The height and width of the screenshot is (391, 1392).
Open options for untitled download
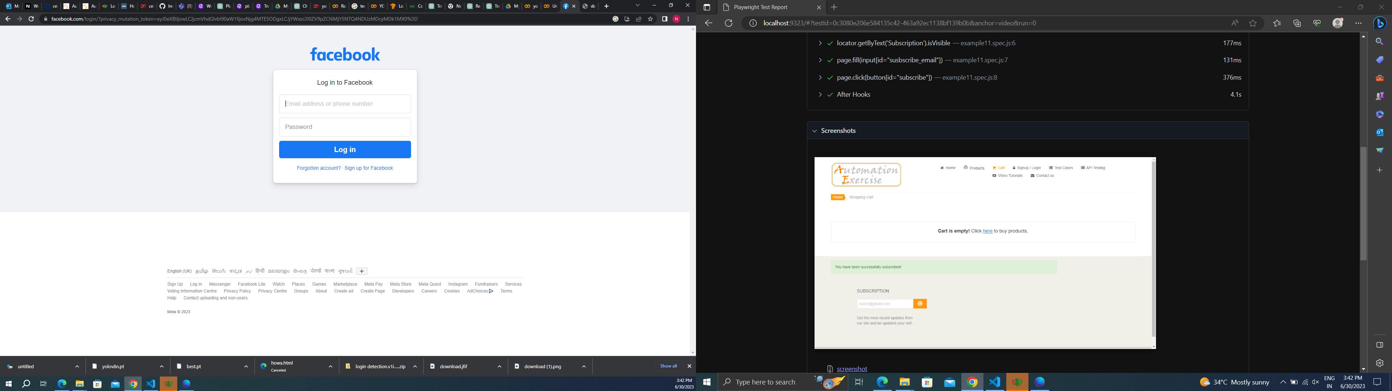tap(77, 367)
